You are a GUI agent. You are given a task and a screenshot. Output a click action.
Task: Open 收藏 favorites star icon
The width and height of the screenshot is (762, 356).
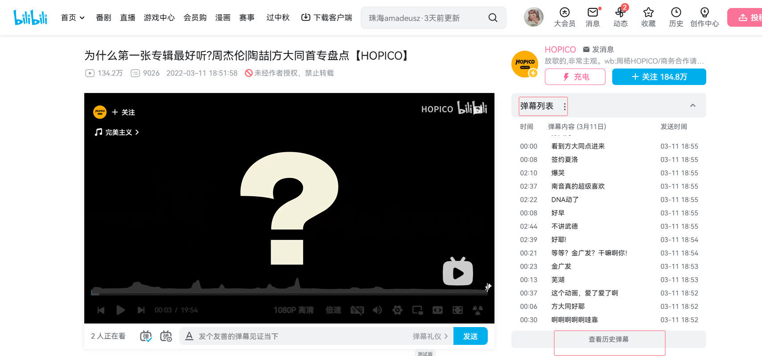648,17
